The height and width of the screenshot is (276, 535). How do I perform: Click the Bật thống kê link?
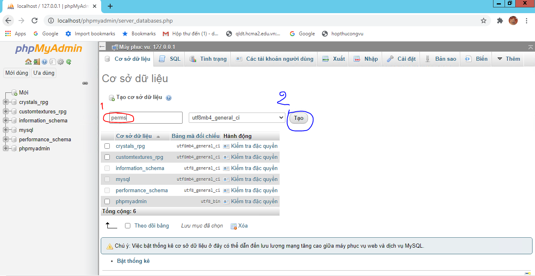133,261
